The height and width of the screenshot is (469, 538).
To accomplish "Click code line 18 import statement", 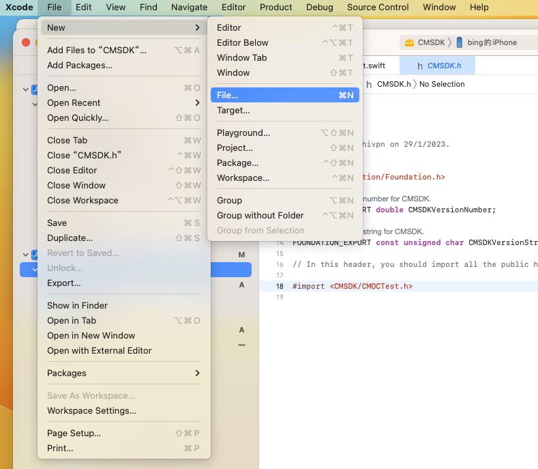I will pos(353,286).
